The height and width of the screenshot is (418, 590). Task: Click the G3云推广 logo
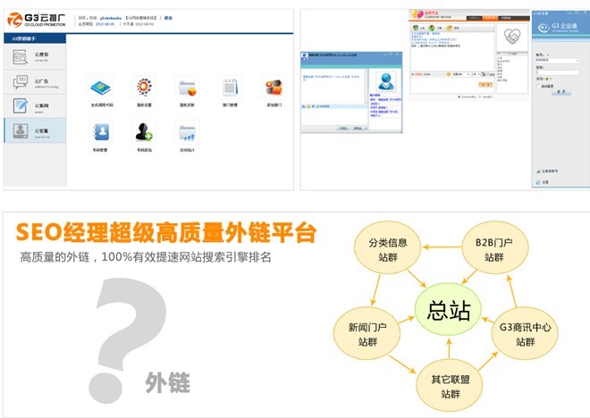tap(36, 20)
